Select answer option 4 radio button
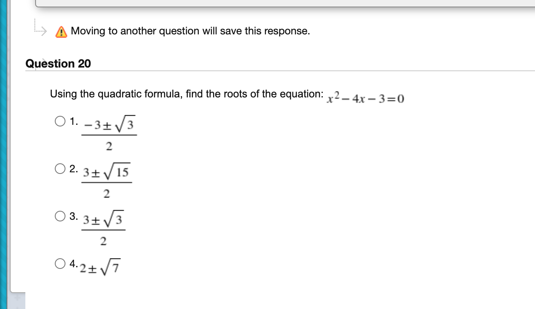 59,264
